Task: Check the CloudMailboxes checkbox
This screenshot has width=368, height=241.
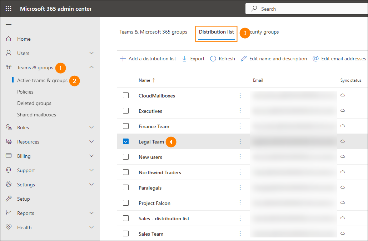Action: click(126, 95)
